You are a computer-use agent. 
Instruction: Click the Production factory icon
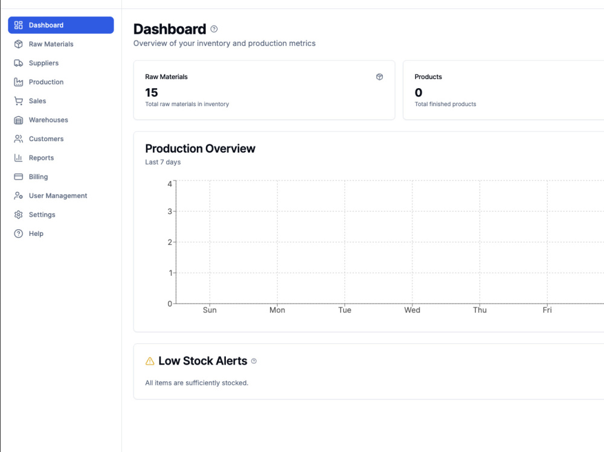[x=19, y=81]
